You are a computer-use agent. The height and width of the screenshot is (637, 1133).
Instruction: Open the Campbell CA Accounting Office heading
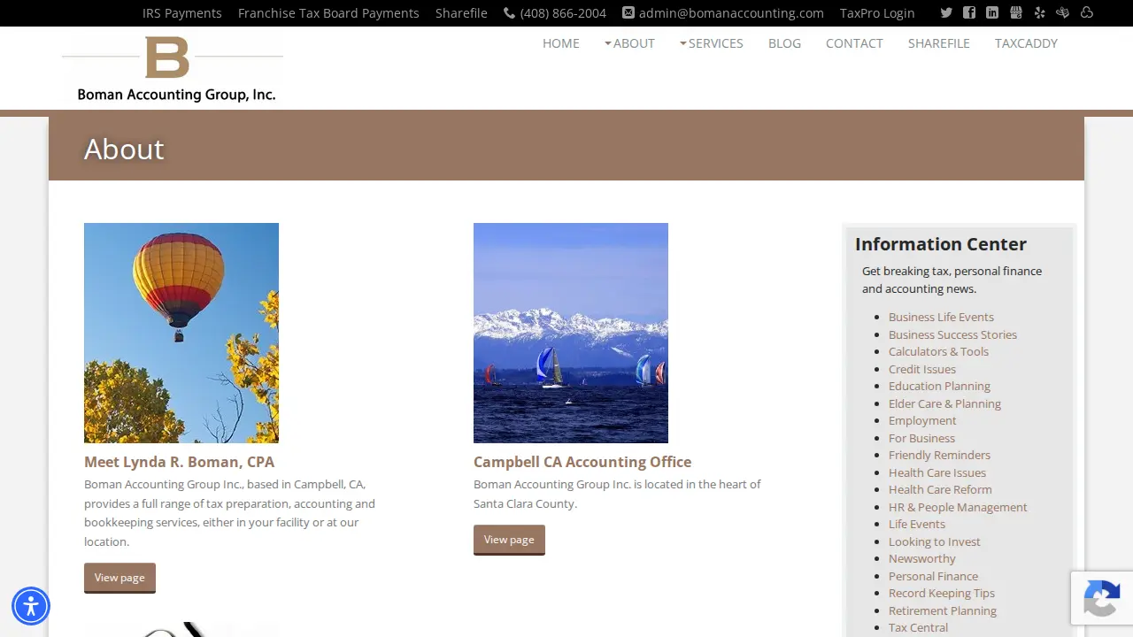582,462
